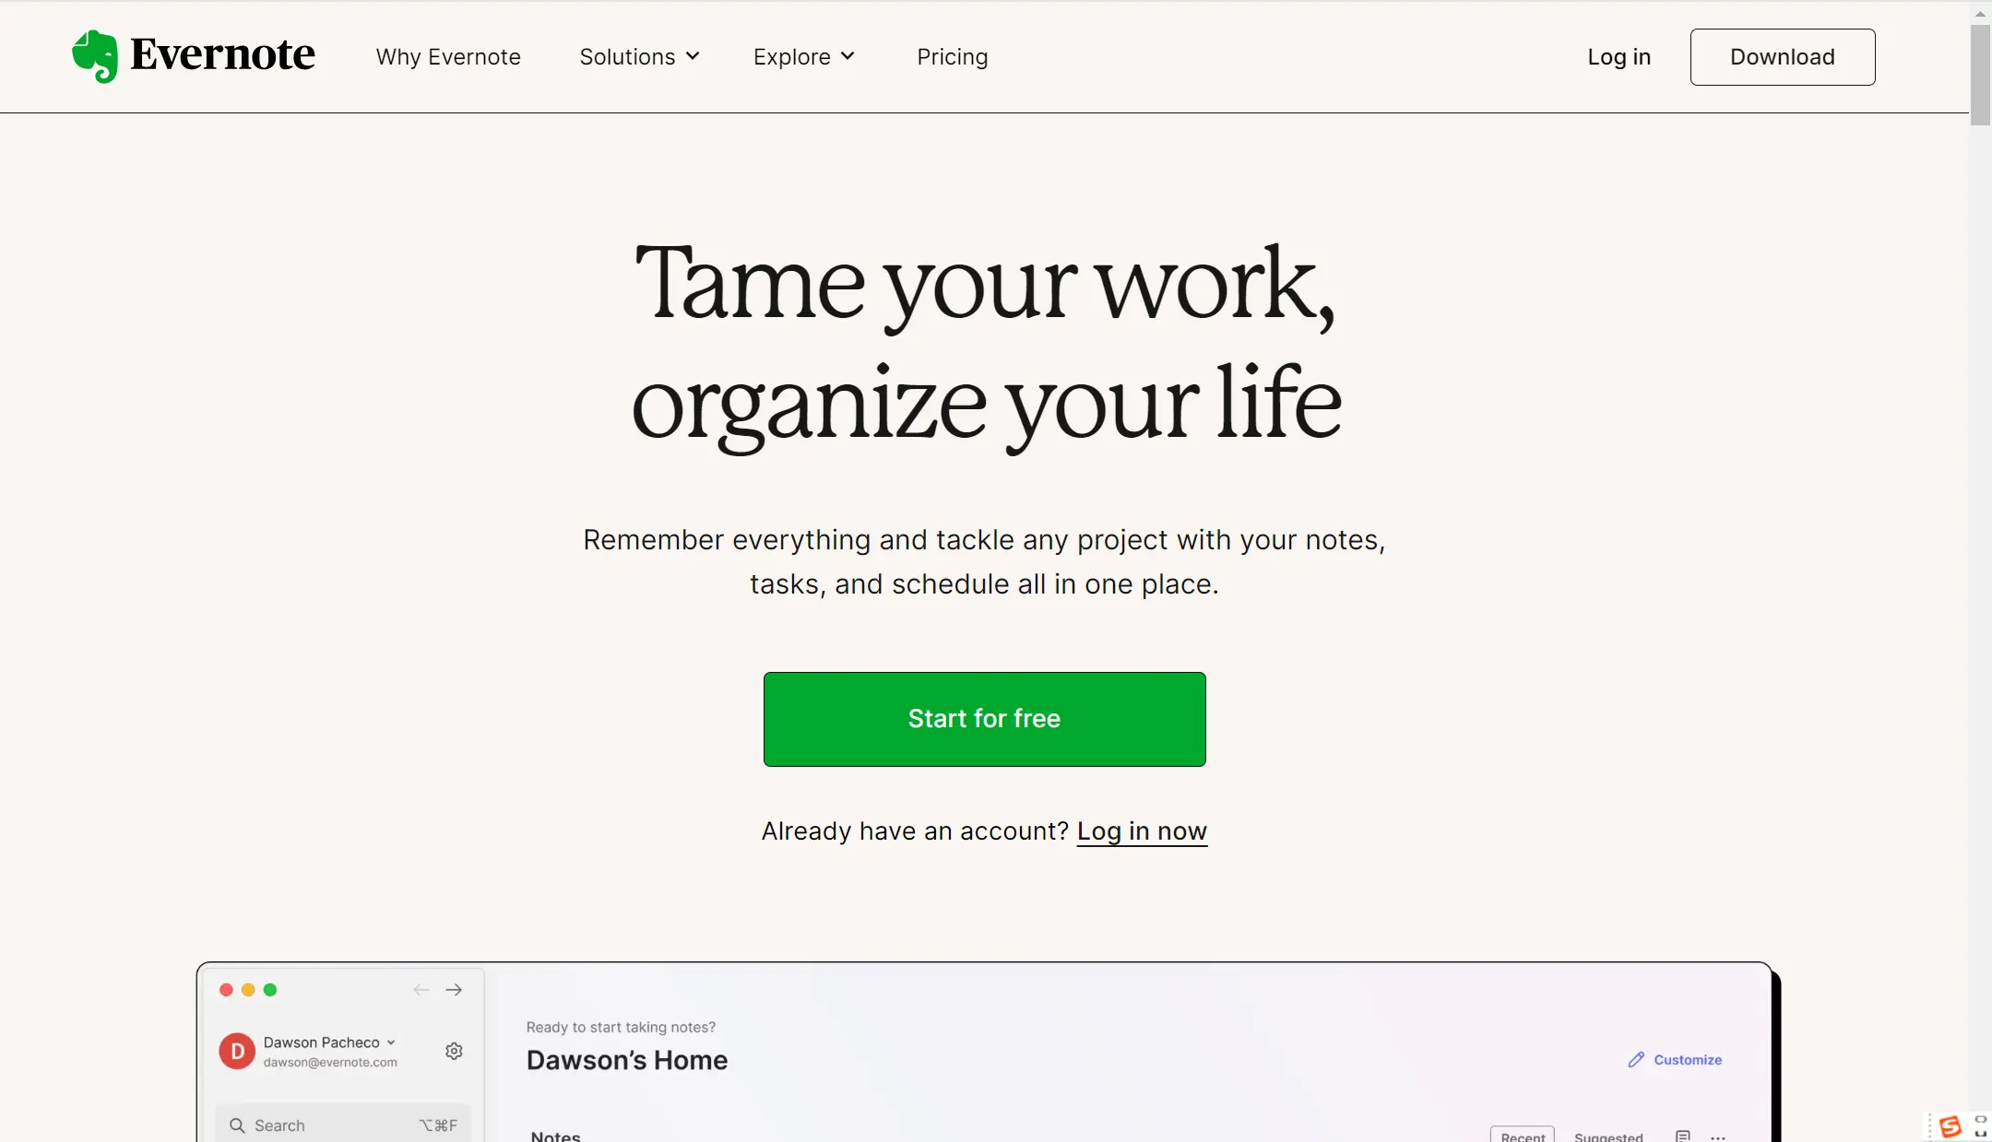Click the Start for free button
This screenshot has width=1992, height=1142.
coord(985,718)
